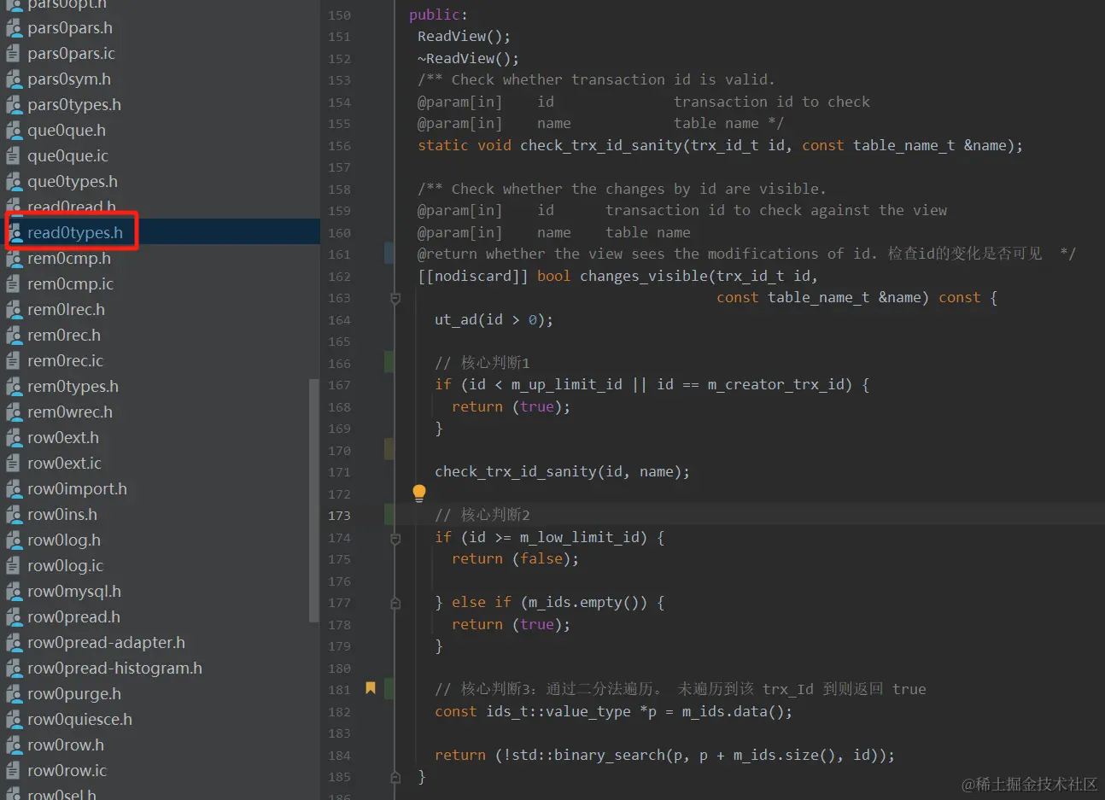Viewport: 1105px width, 800px height.
Task: Click on changes_visible function name
Action: click(x=643, y=276)
